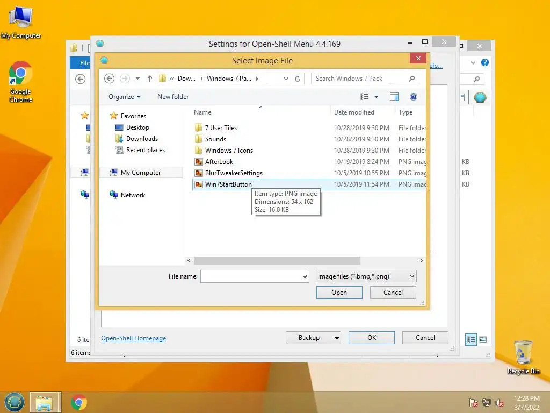Open file dialog help icon

tap(414, 97)
